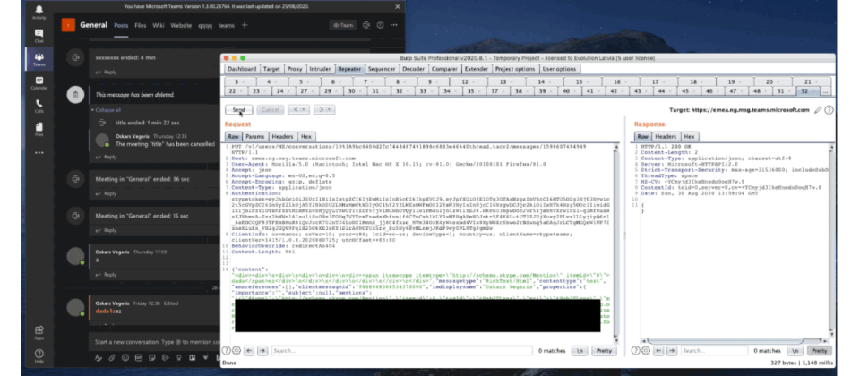Switch to the Intruder tab in Burp

click(321, 69)
